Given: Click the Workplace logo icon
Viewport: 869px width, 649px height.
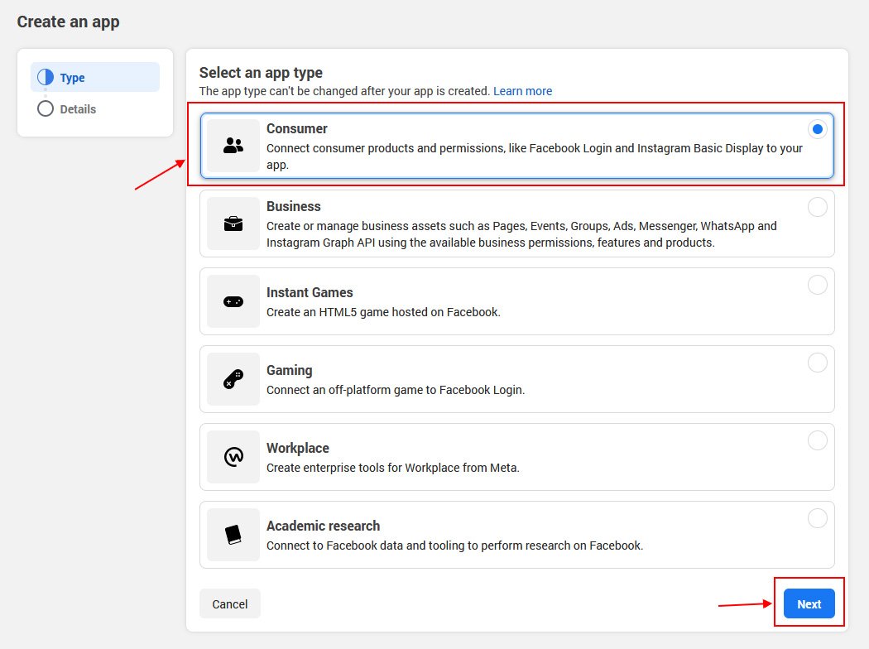Looking at the screenshot, I should (x=233, y=457).
